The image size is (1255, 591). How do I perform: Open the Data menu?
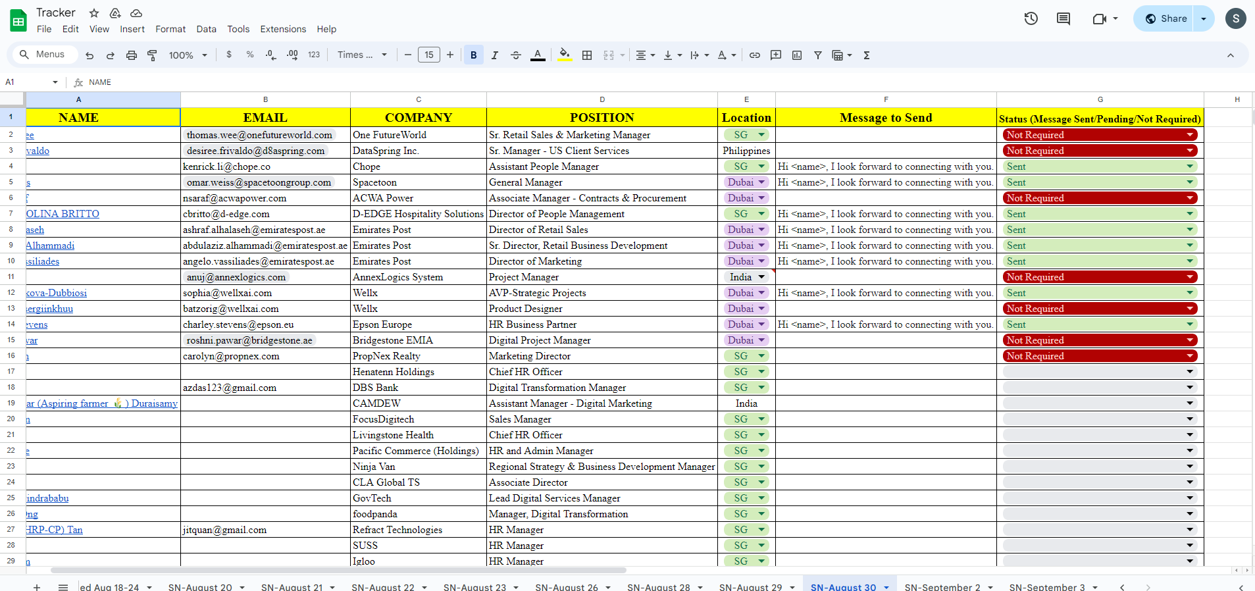tap(206, 29)
